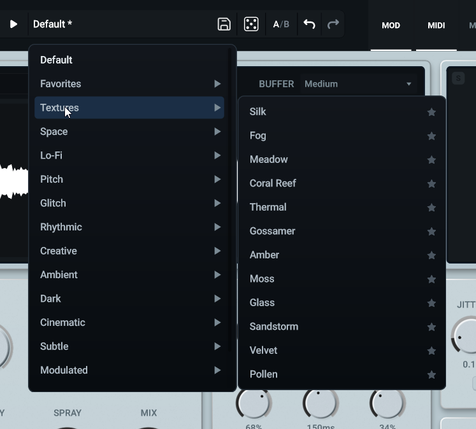Open the MOD tab

(x=391, y=25)
